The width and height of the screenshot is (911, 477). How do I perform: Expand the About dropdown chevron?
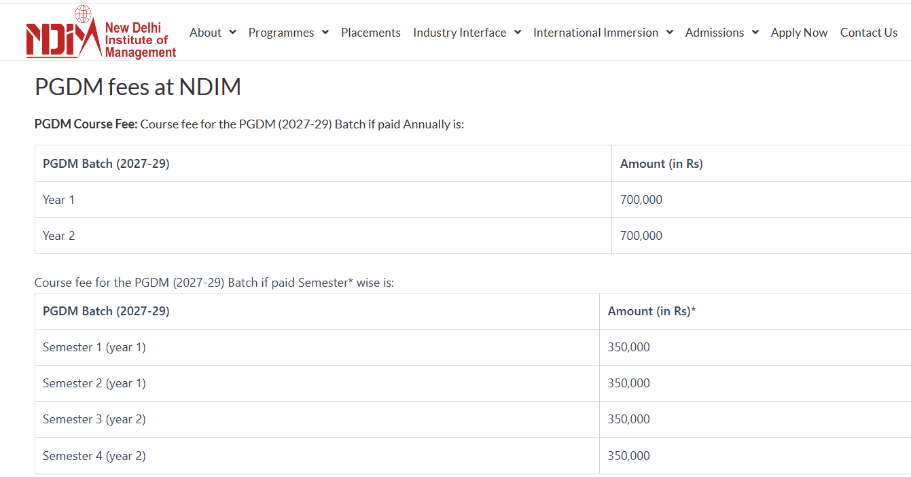(x=232, y=32)
